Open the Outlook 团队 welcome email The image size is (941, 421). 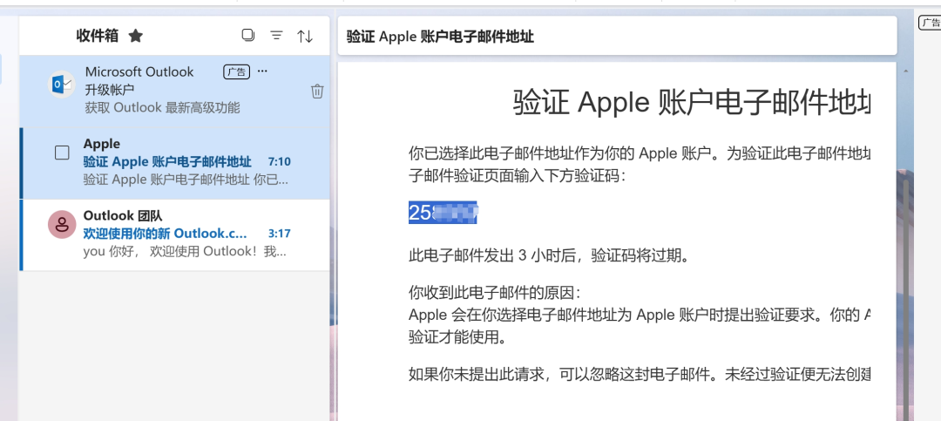tap(175, 234)
